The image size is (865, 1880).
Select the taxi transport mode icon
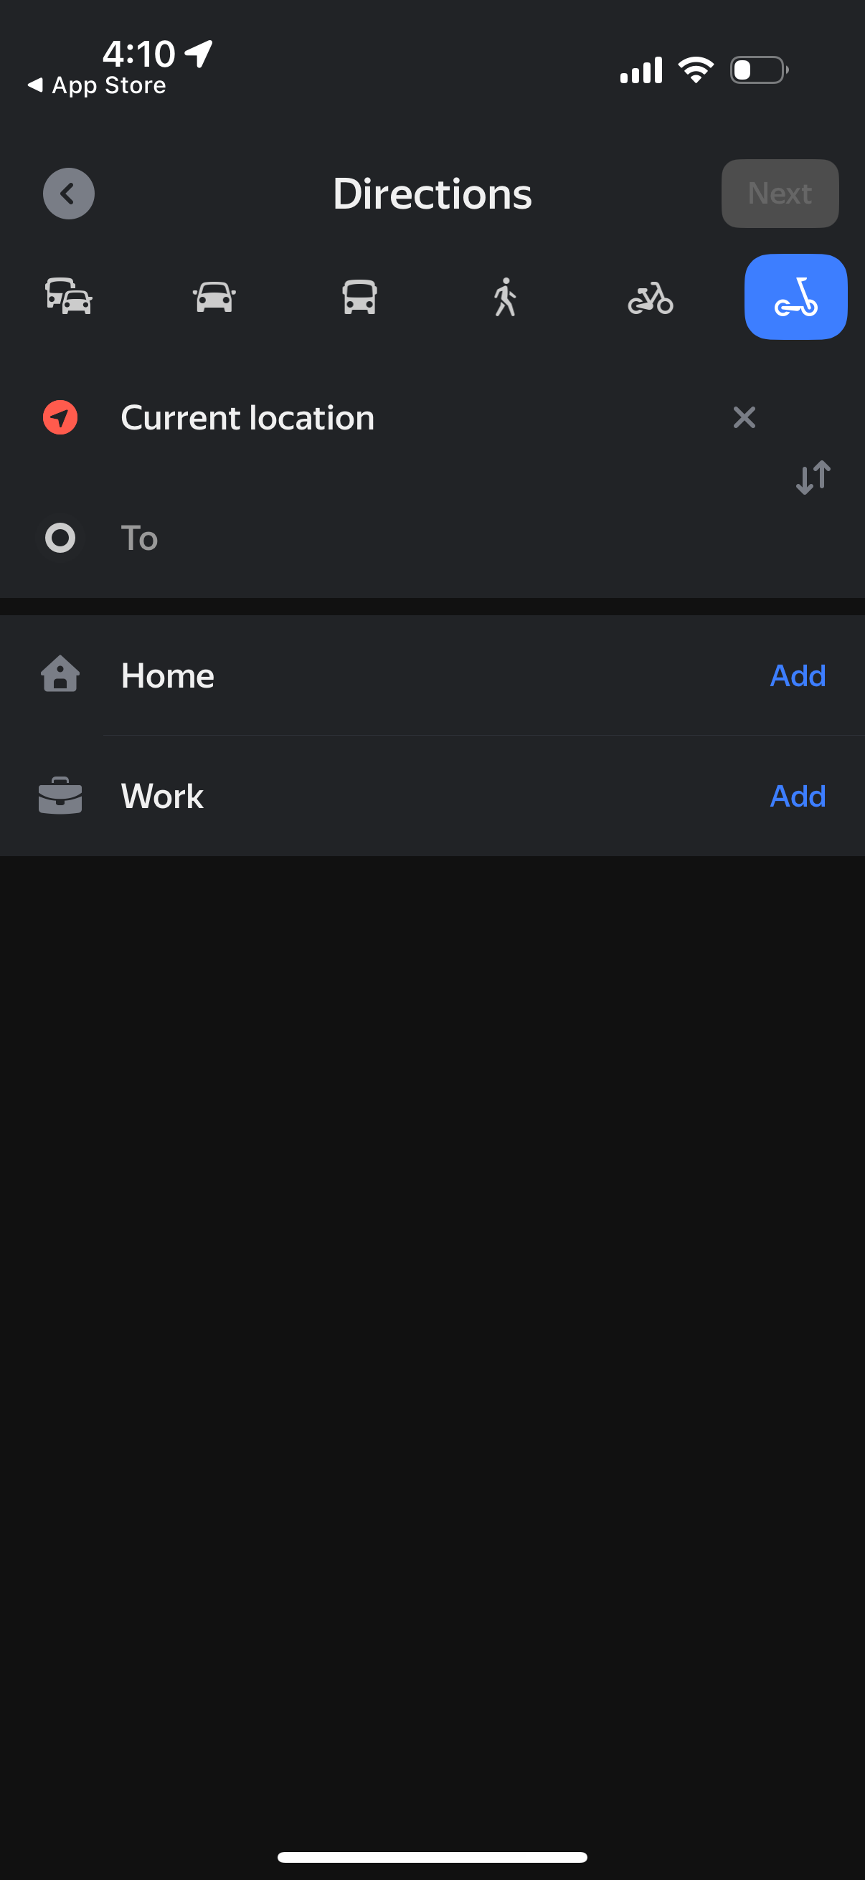point(69,297)
